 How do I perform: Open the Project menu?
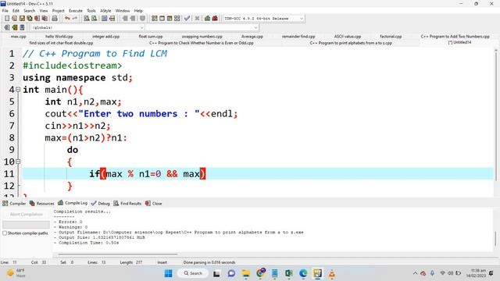point(59,11)
